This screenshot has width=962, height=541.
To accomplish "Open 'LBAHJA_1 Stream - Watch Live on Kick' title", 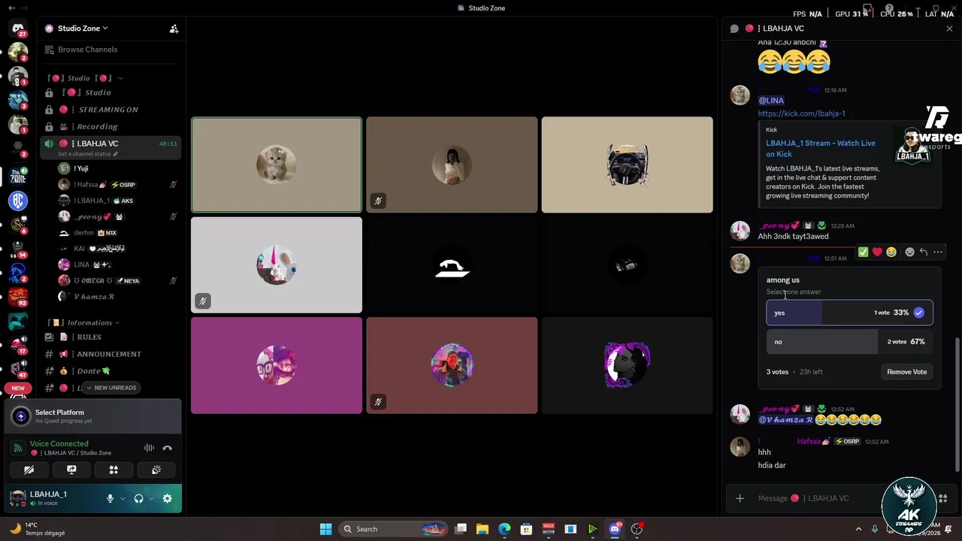I will point(821,148).
